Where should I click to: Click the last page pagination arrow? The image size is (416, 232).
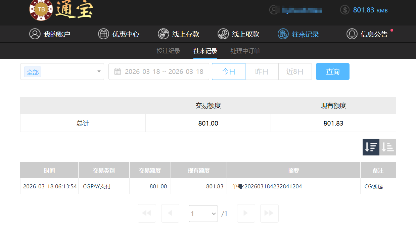(x=269, y=213)
